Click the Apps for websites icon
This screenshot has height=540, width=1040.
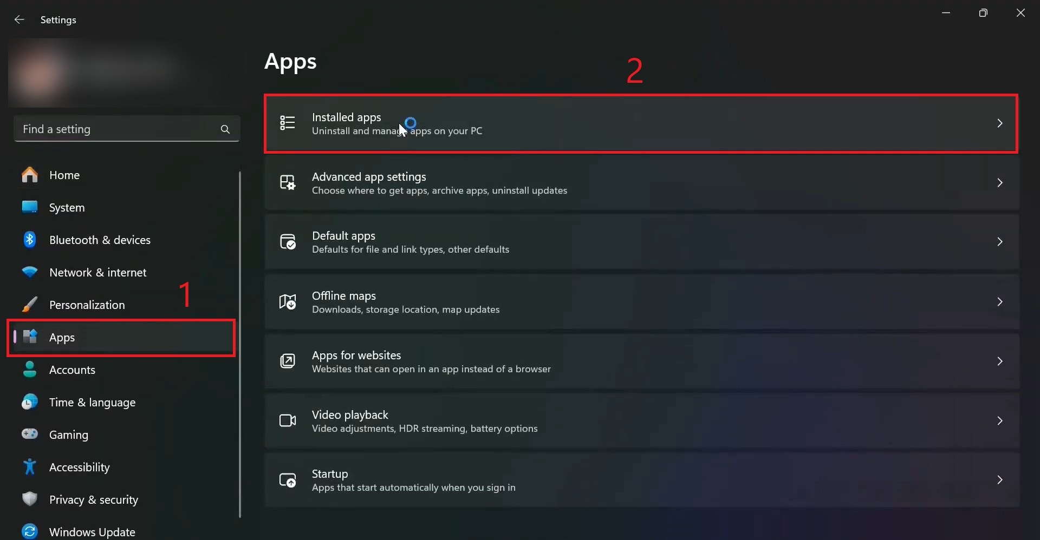(288, 361)
